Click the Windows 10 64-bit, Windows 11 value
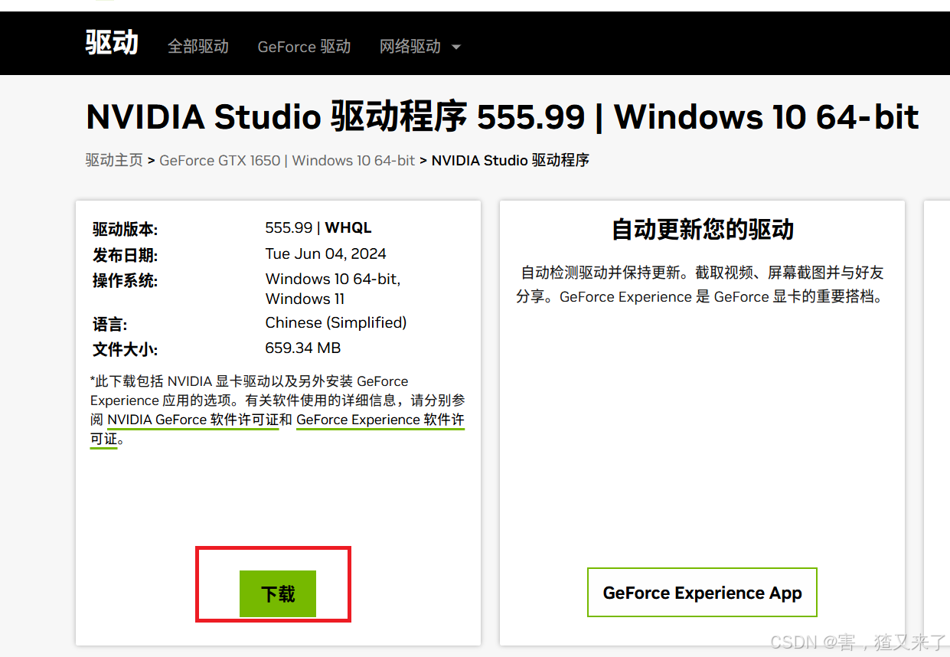Screen dimensions: 950x657 (333, 289)
